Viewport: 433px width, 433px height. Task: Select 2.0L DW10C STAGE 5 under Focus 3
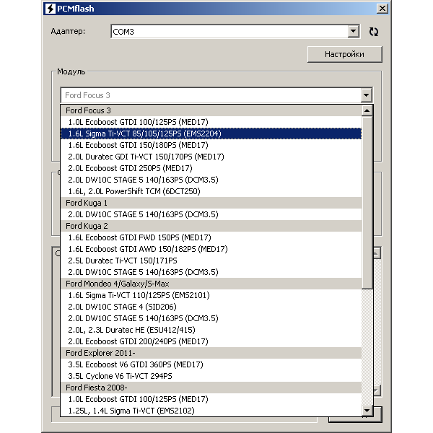[211, 180]
